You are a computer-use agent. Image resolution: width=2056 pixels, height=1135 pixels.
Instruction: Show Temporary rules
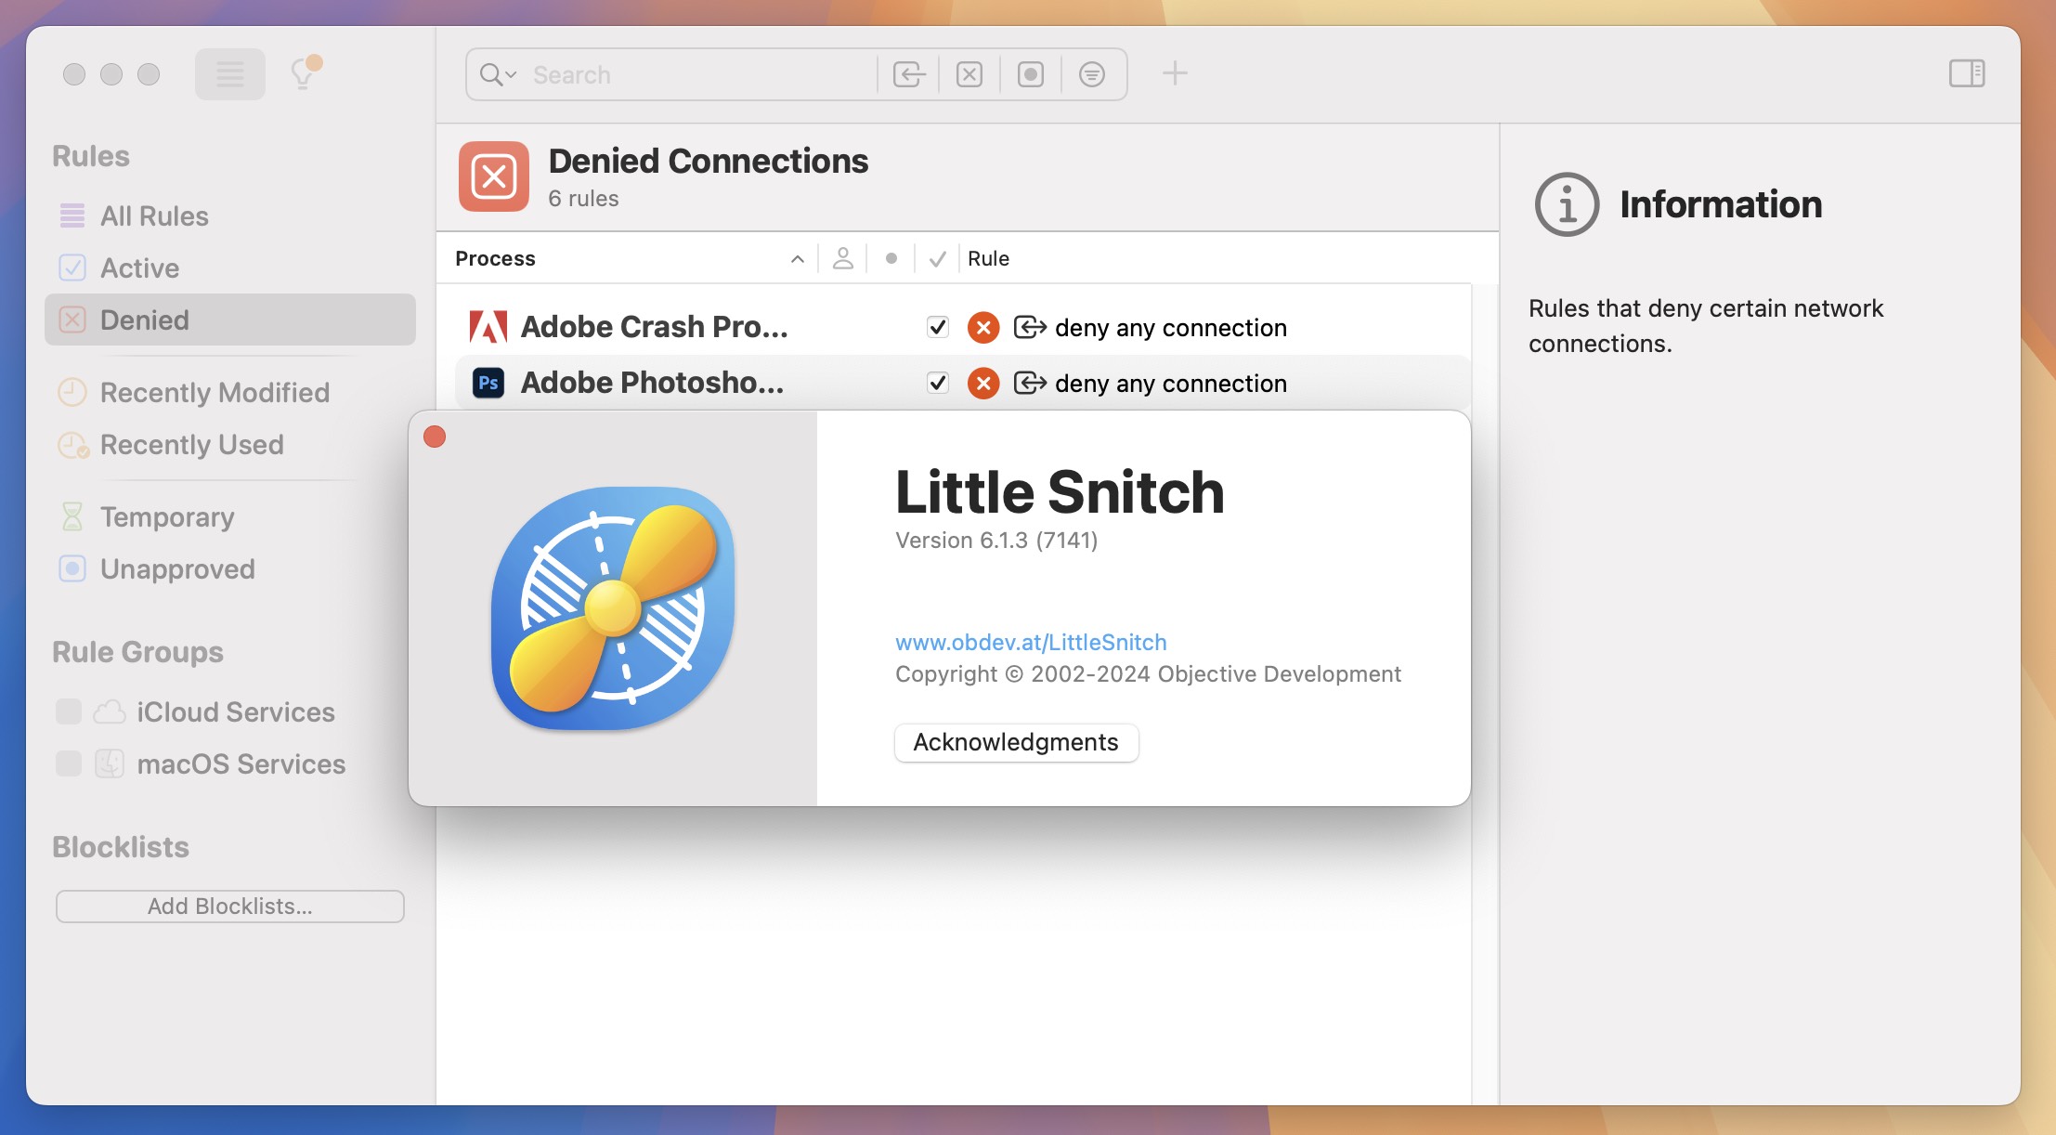click(x=230, y=516)
